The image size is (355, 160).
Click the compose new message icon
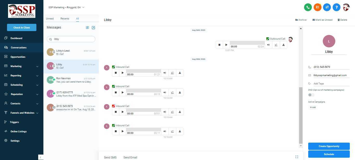[94, 27]
